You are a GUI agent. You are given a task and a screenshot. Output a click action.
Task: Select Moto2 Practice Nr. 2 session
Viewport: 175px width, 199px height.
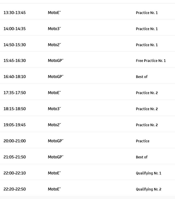pyautogui.click(x=147, y=125)
